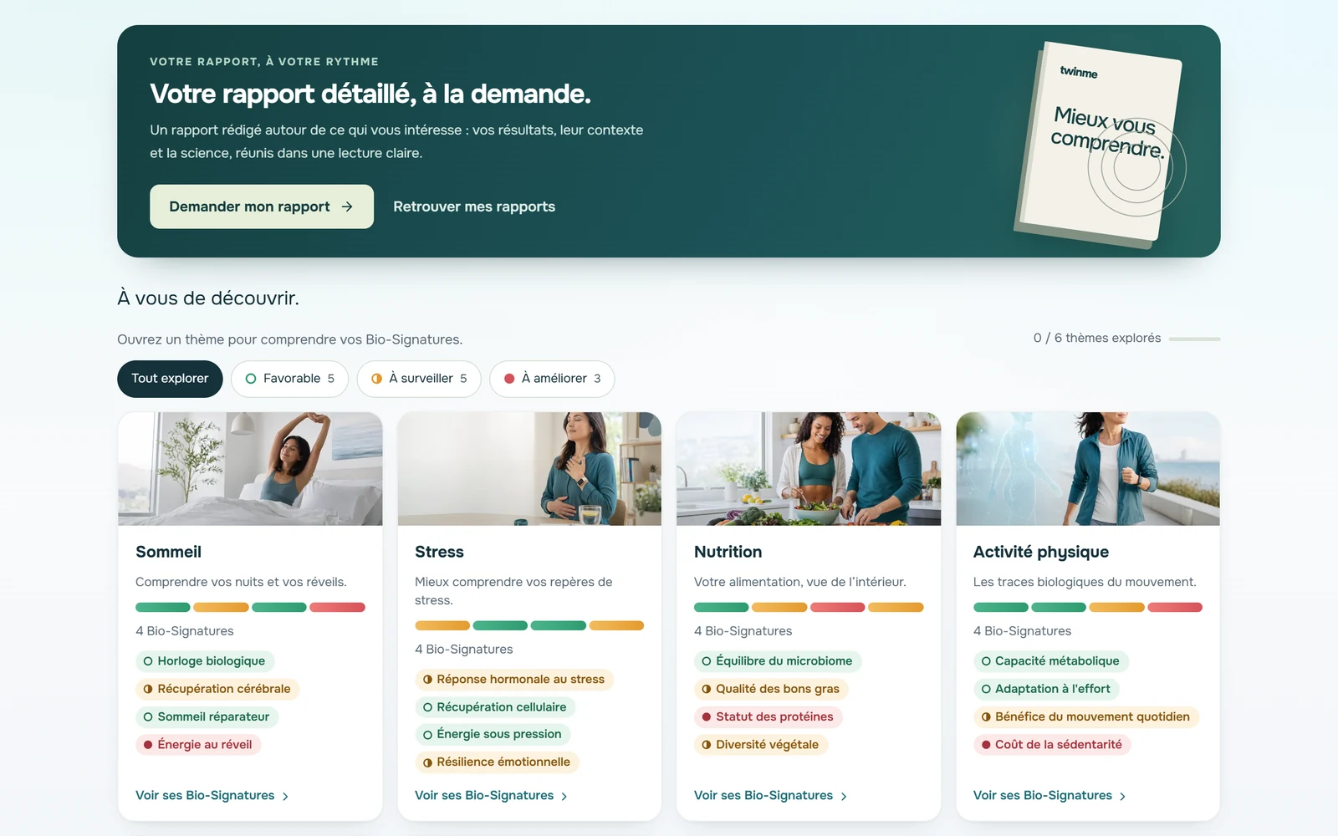Click the Bénéfice du mouvement quotidien tag
Viewport: 1338px width, 836px height.
(1086, 716)
